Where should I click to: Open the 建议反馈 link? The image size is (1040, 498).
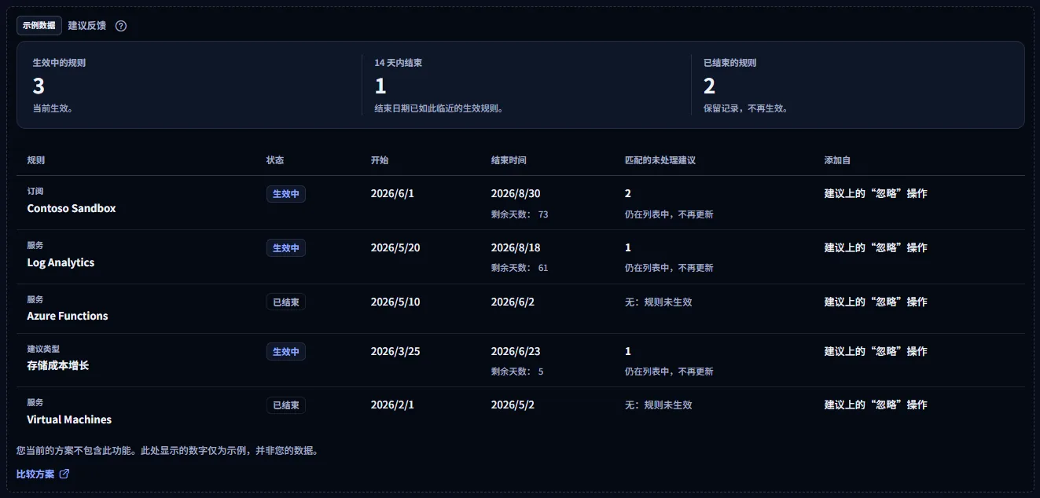point(87,25)
